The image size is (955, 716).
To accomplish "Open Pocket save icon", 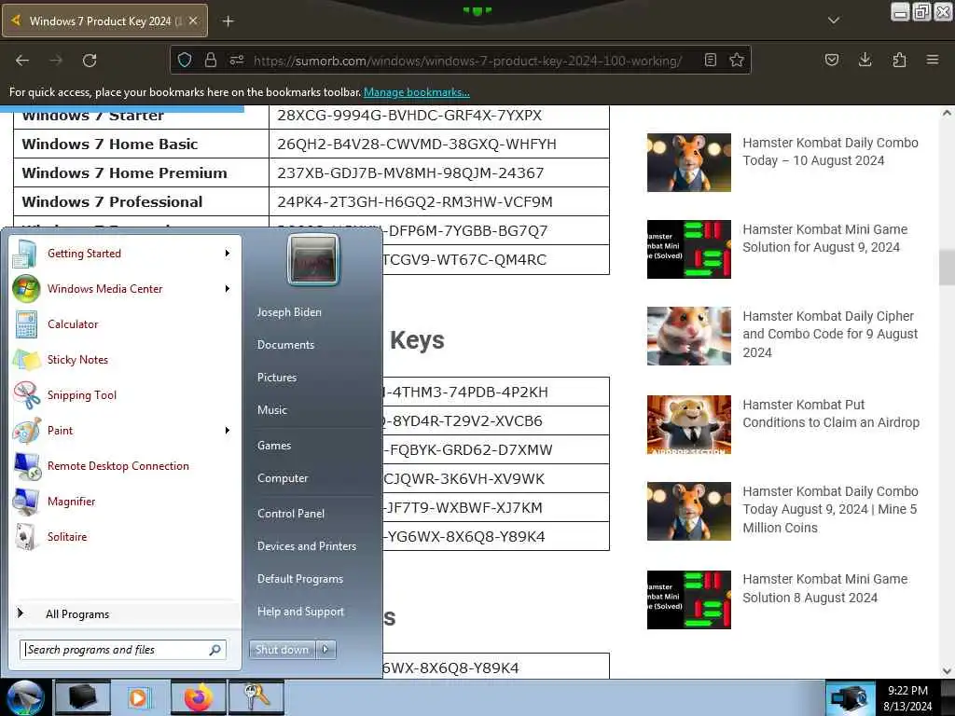I will (x=831, y=60).
